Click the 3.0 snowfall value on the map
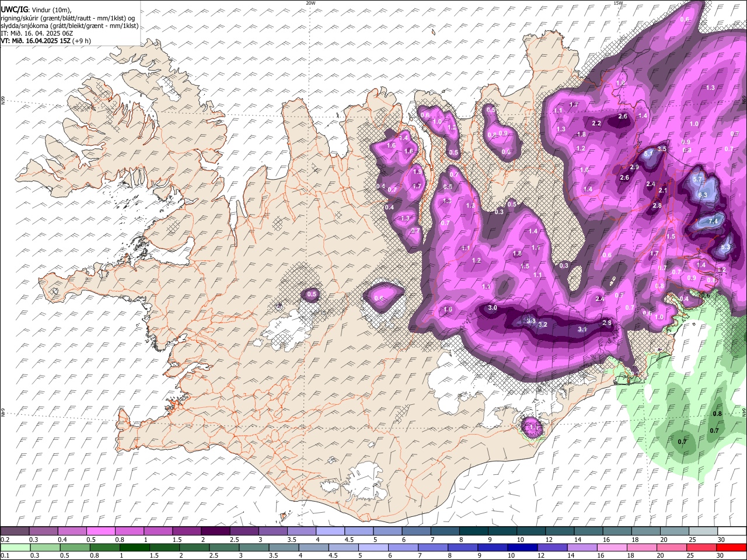 (x=493, y=308)
